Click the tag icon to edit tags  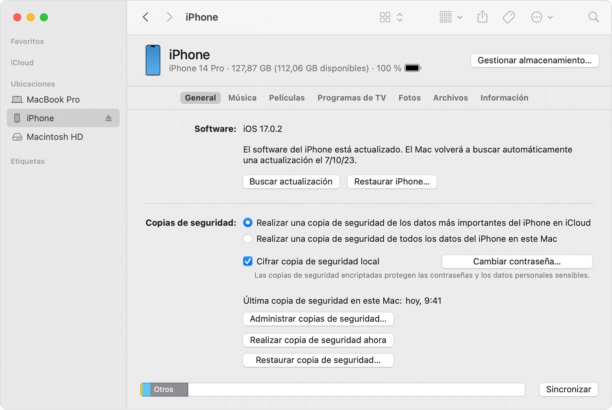pyautogui.click(x=508, y=17)
